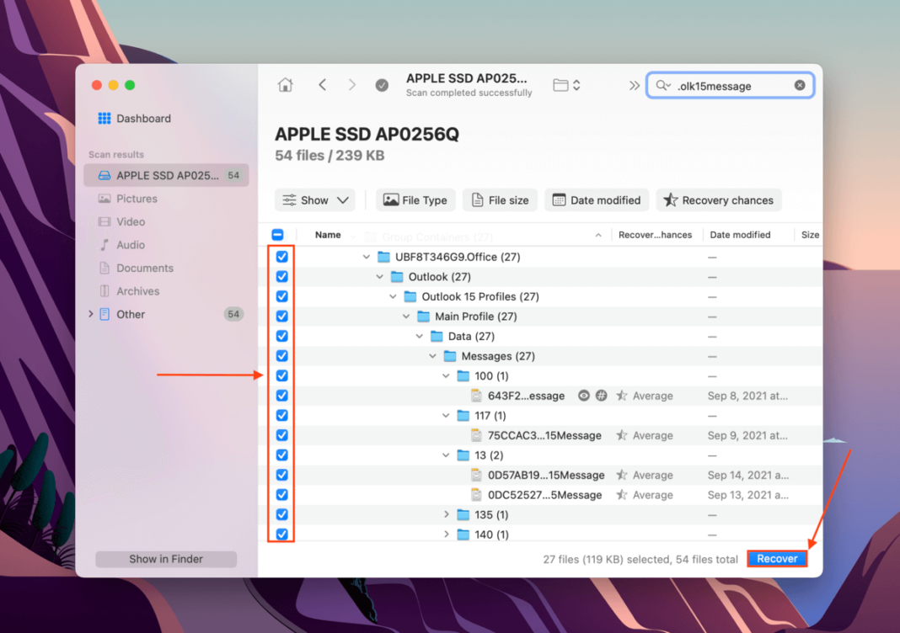Clear the .olk15message search with the x icon

799,85
